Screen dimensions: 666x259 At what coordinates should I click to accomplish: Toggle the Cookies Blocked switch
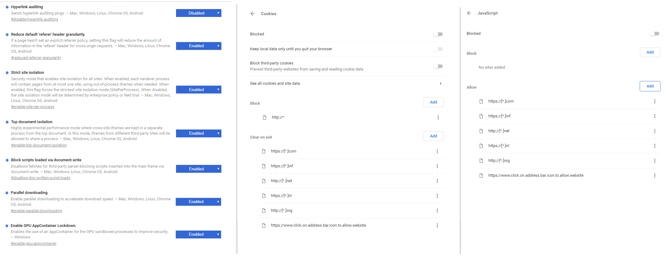point(438,34)
